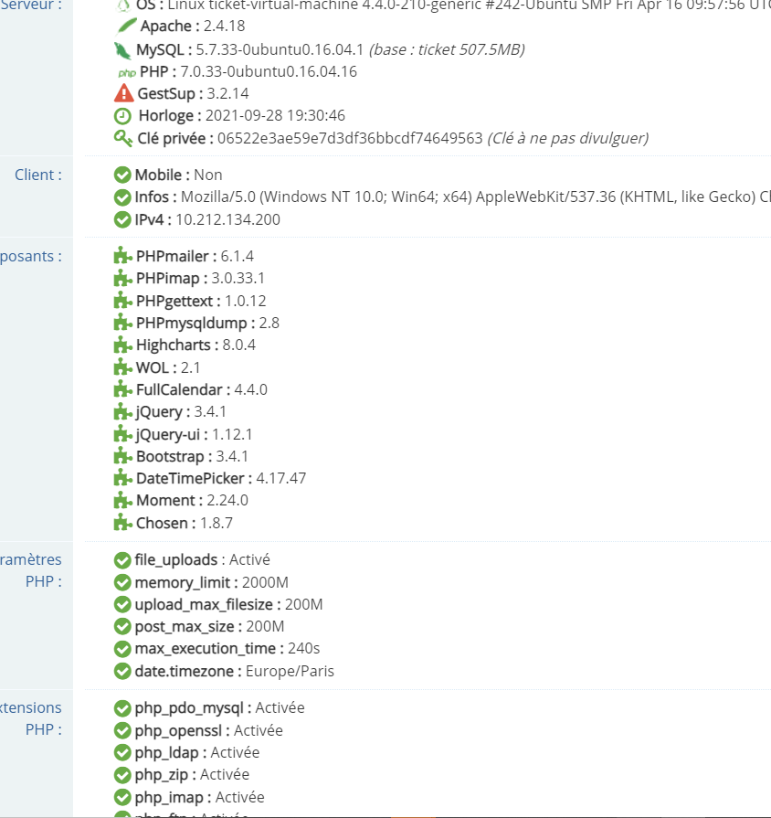The width and height of the screenshot is (771, 818).
Task: Click the puzzle icon beside PHPgettext
Action: tap(122, 301)
